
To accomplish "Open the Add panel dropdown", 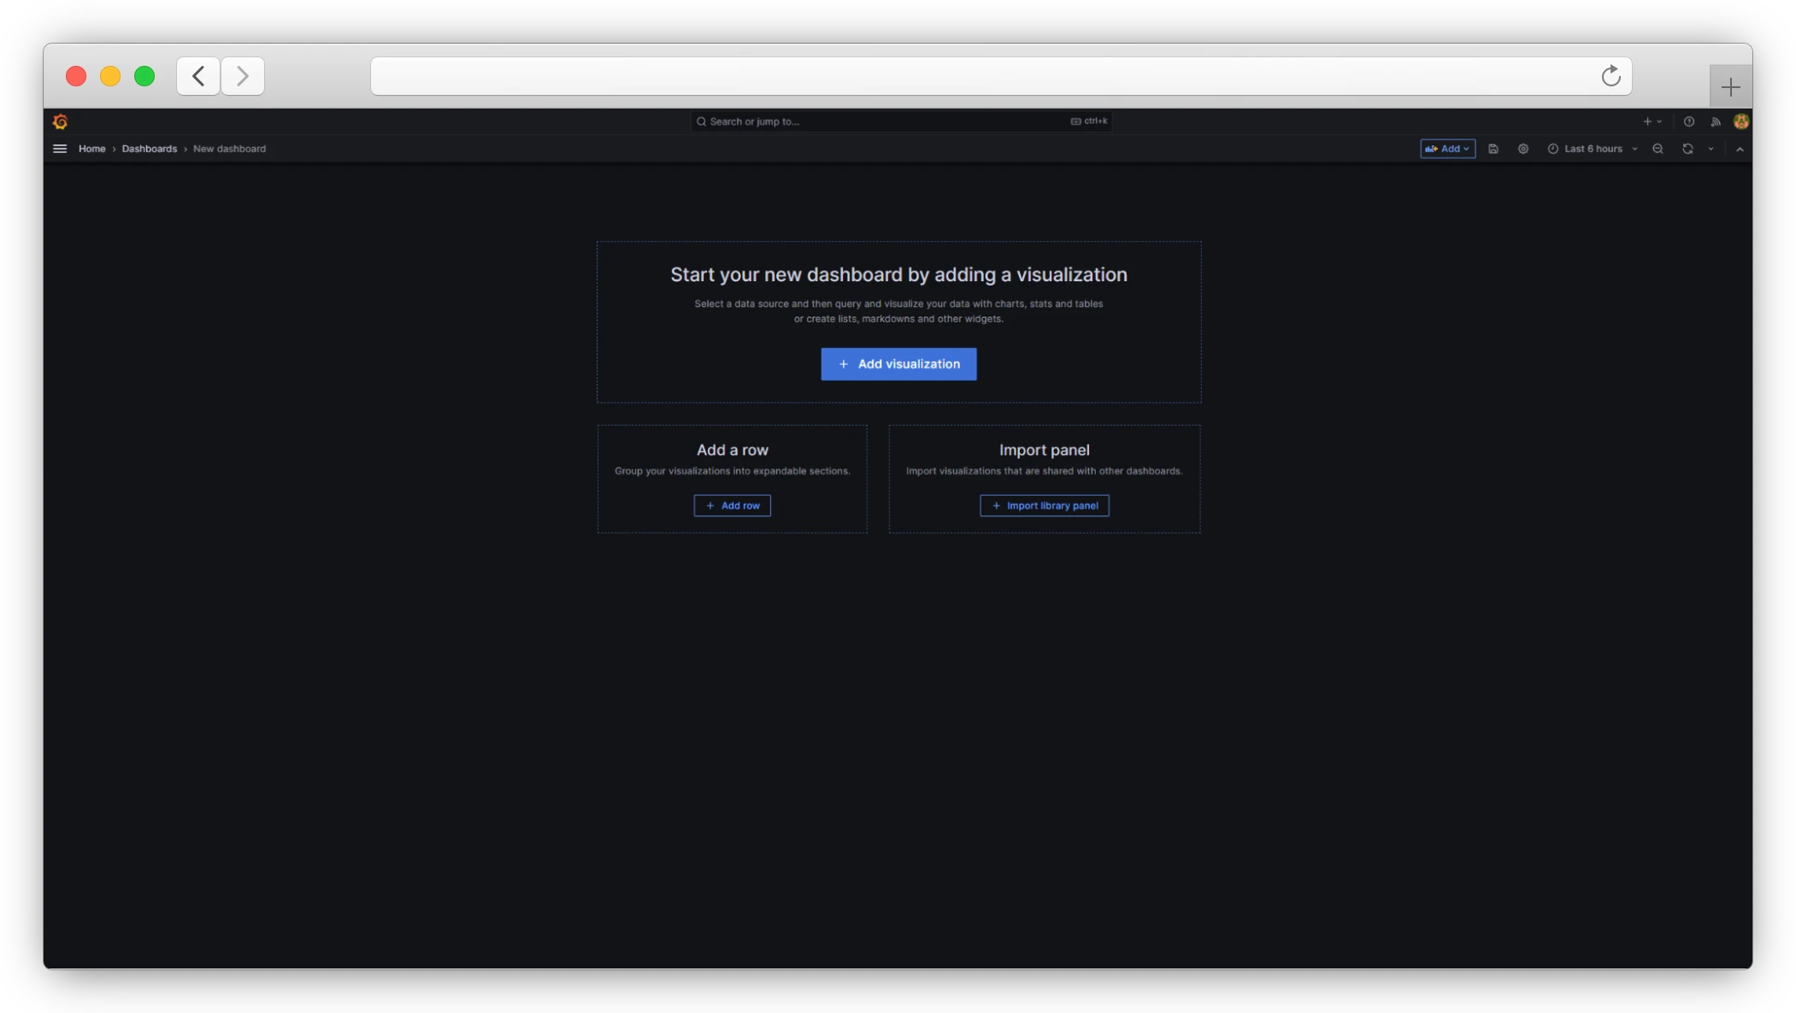I will click(x=1447, y=149).
